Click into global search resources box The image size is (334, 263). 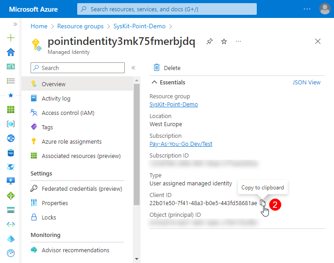tap(167, 9)
